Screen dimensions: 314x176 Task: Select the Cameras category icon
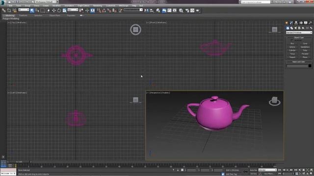pyautogui.click(x=299, y=28)
